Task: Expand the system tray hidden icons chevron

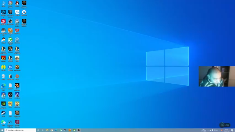Action: click(x=208, y=130)
